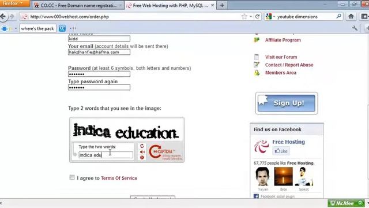The height and width of the screenshot is (208, 369).
Task: Click the Your name input field
Action: (x=99, y=39)
